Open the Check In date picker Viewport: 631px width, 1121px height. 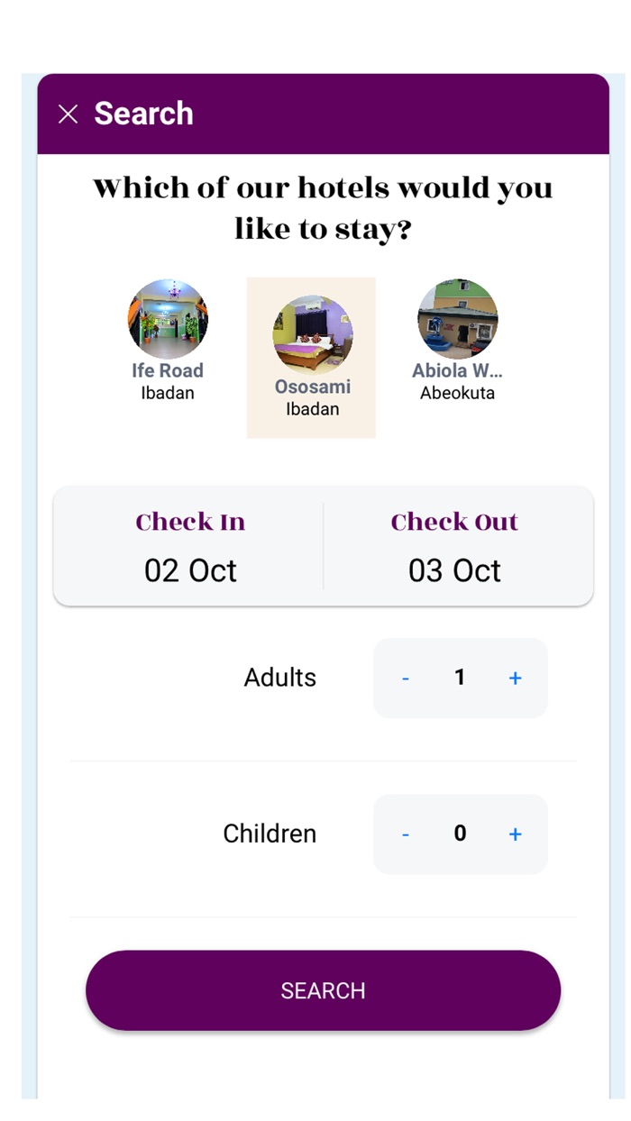(190, 523)
